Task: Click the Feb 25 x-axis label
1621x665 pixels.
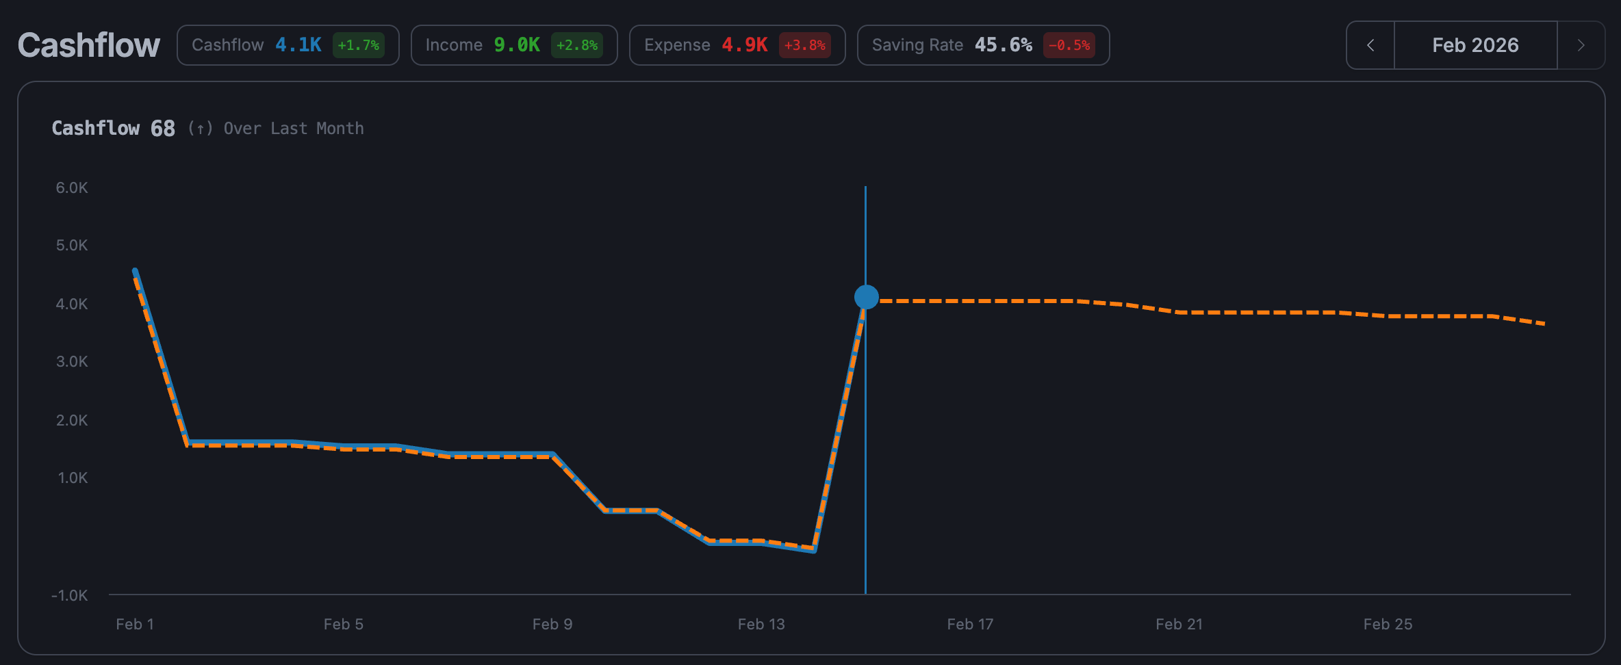Action: pos(1387,624)
